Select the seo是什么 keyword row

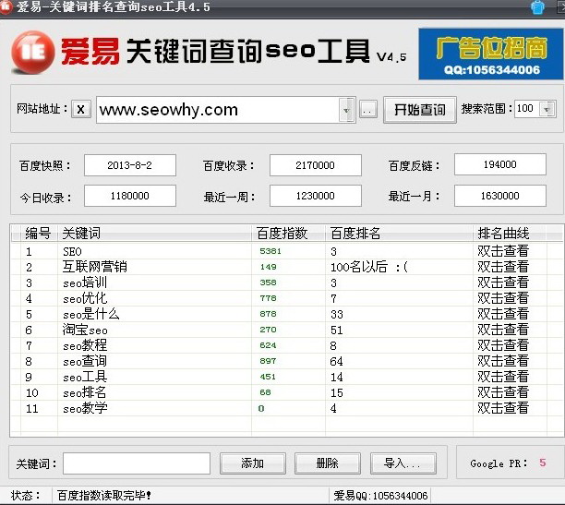point(286,314)
